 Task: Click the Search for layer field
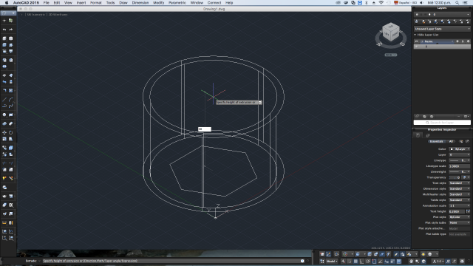tap(442, 123)
